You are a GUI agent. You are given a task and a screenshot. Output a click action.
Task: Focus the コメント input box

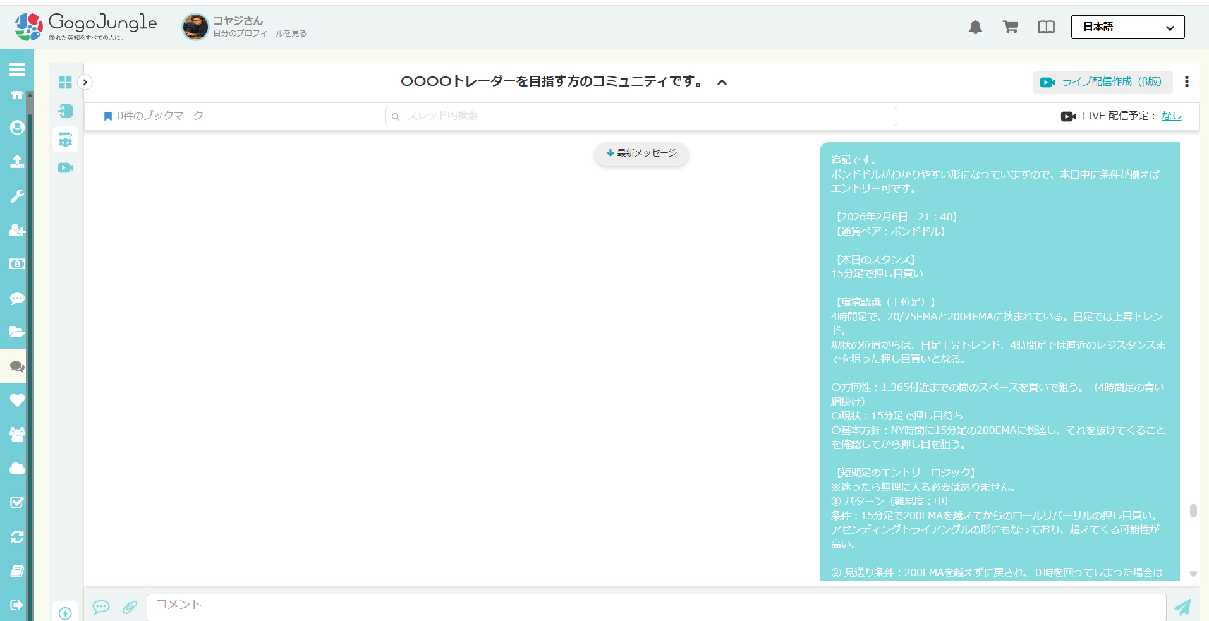click(656, 607)
